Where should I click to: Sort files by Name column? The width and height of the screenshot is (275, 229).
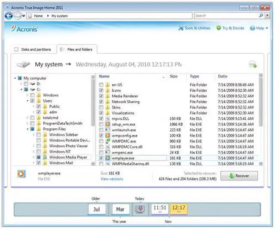click(x=104, y=76)
